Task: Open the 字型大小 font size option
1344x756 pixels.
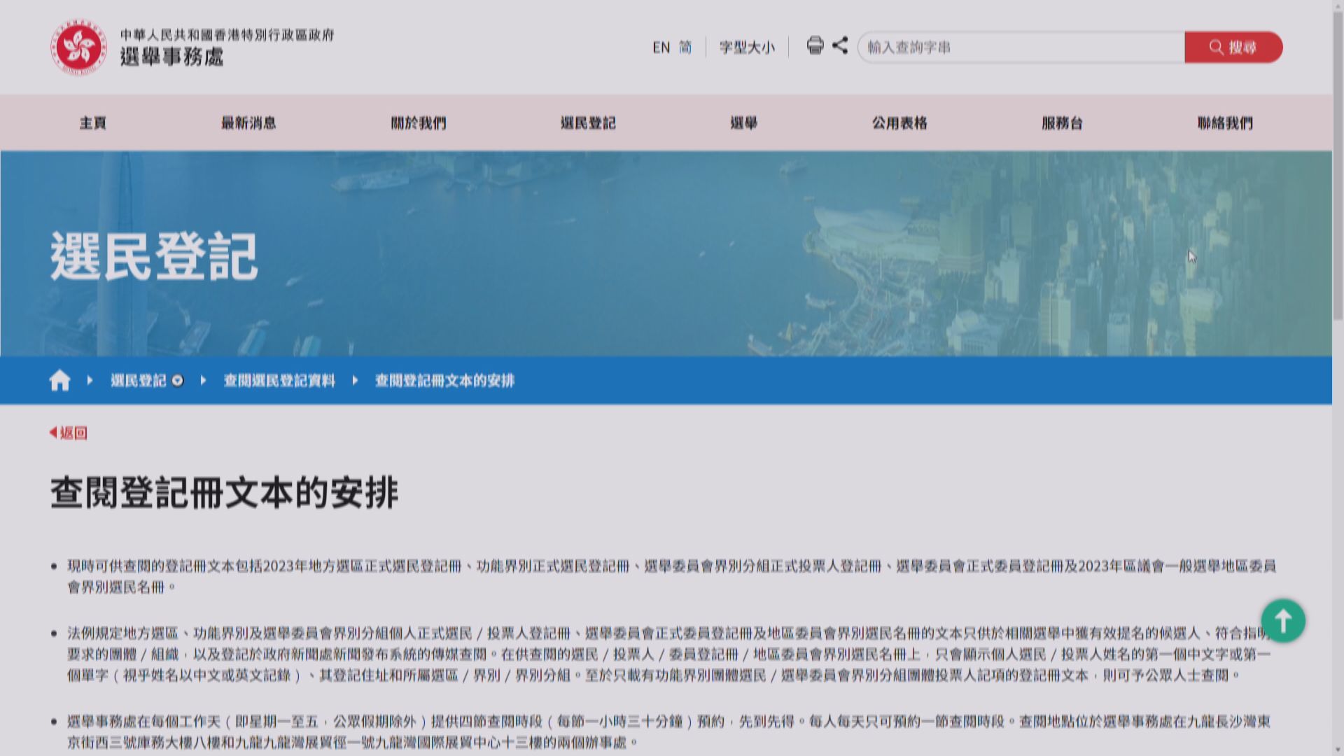Action: pyautogui.click(x=747, y=48)
